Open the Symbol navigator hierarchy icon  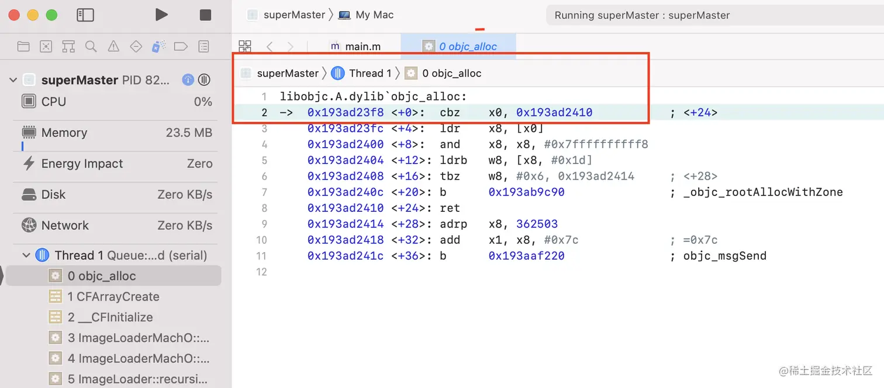[68, 46]
